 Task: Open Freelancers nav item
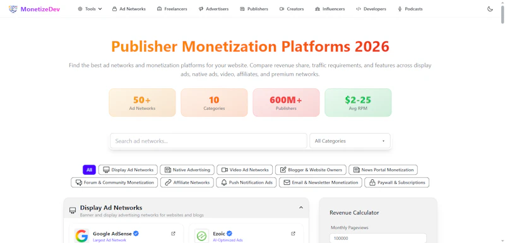coord(172,9)
